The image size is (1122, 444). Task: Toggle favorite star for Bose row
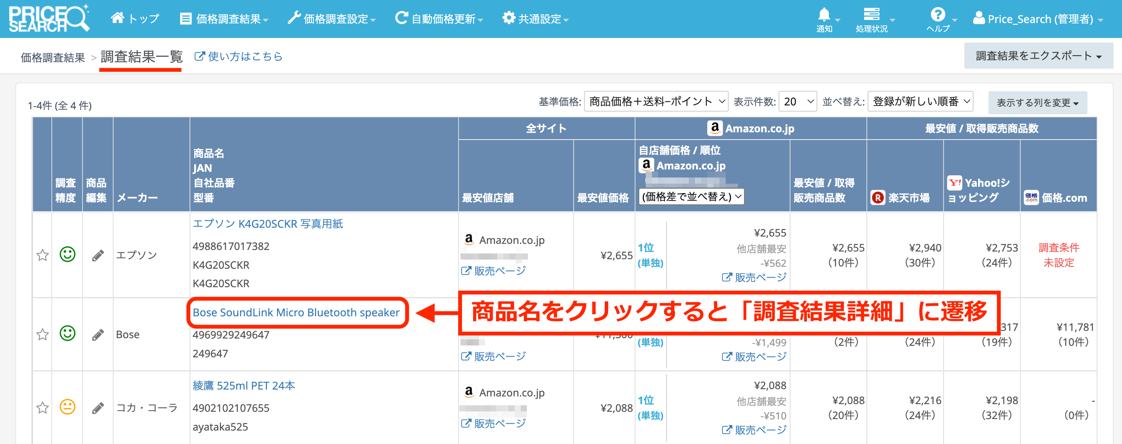pyautogui.click(x=42, y=335)
